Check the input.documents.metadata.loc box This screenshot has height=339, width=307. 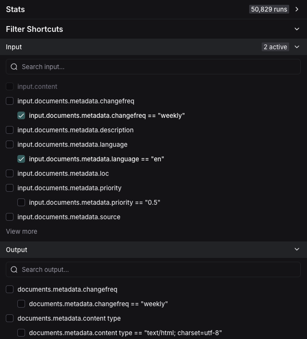point(10,174)
